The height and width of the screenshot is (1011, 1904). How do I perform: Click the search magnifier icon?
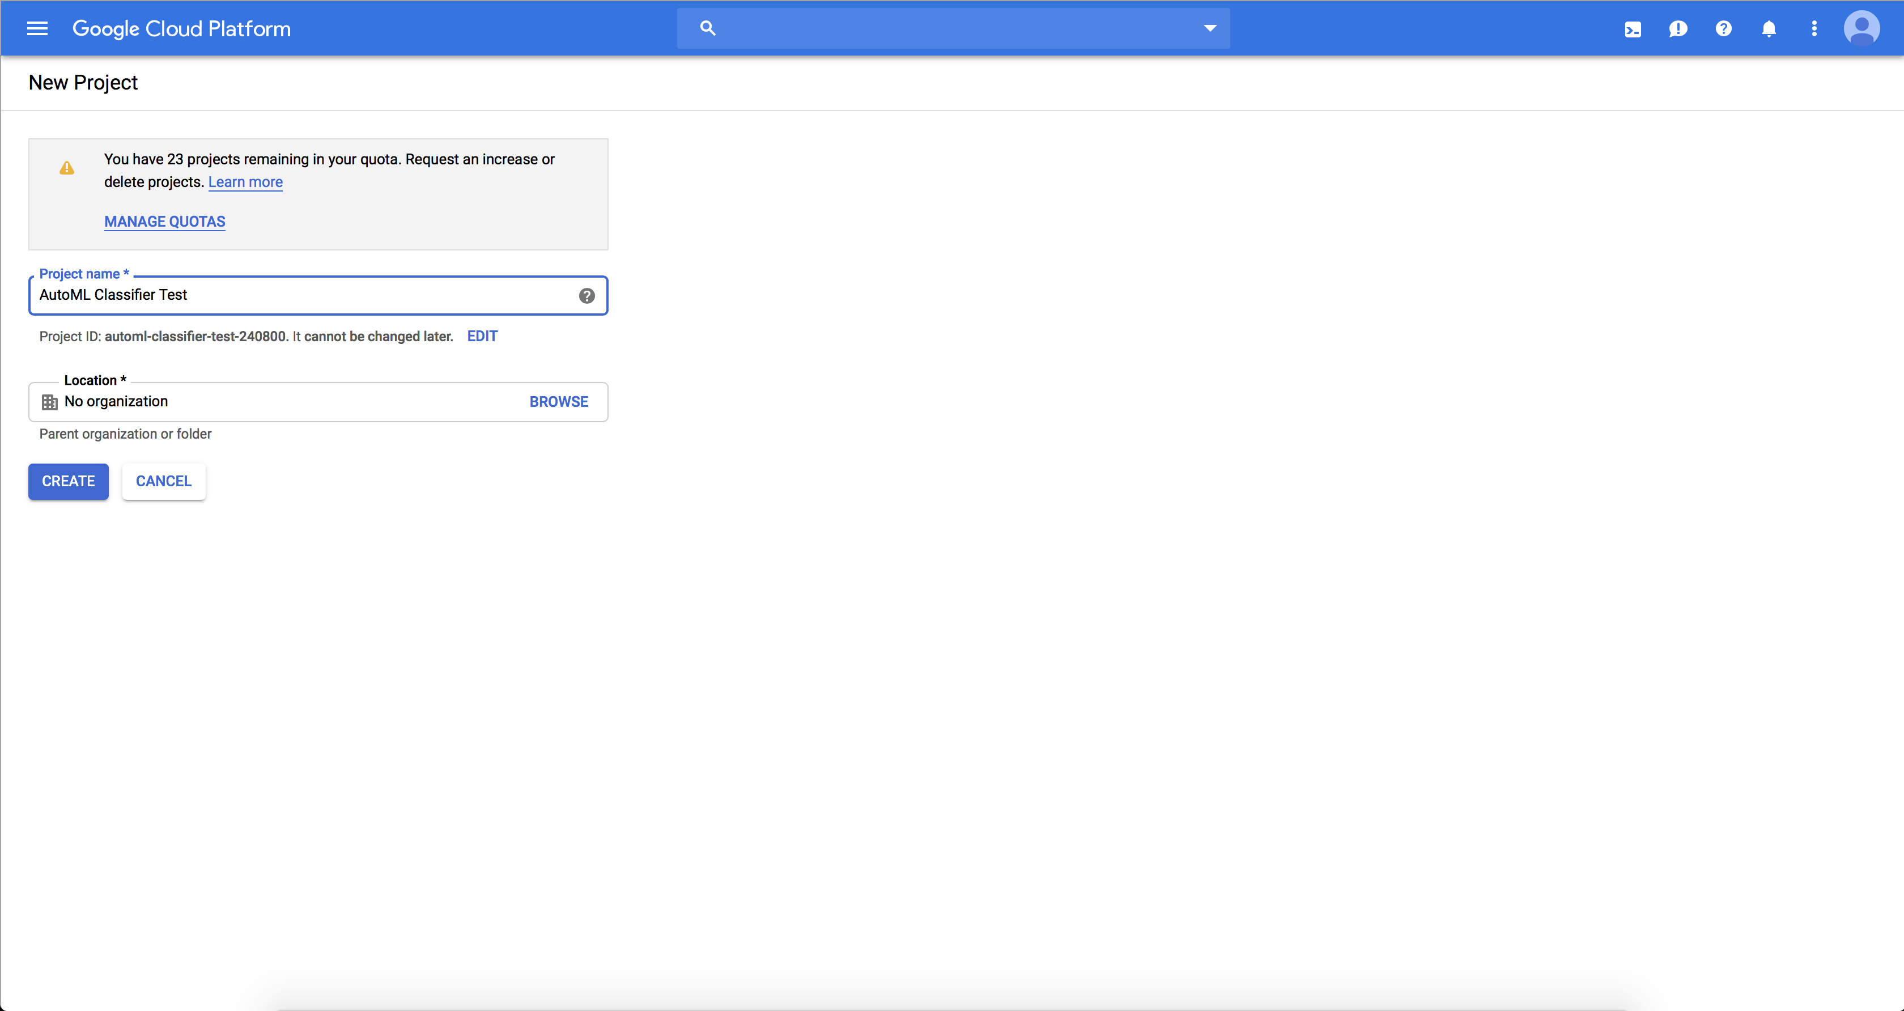coord(707,28)
